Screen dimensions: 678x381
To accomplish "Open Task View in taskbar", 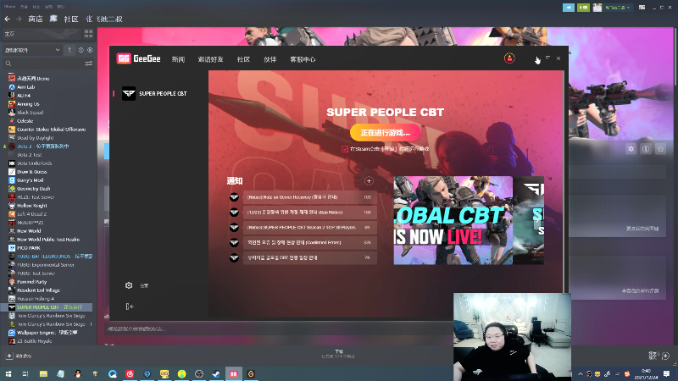I will click(x=25, y=373).
